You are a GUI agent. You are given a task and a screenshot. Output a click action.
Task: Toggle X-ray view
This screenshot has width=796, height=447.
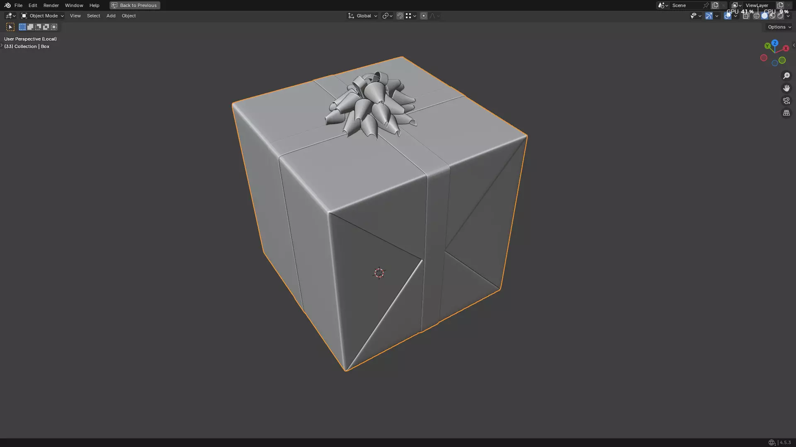[746, 16]
